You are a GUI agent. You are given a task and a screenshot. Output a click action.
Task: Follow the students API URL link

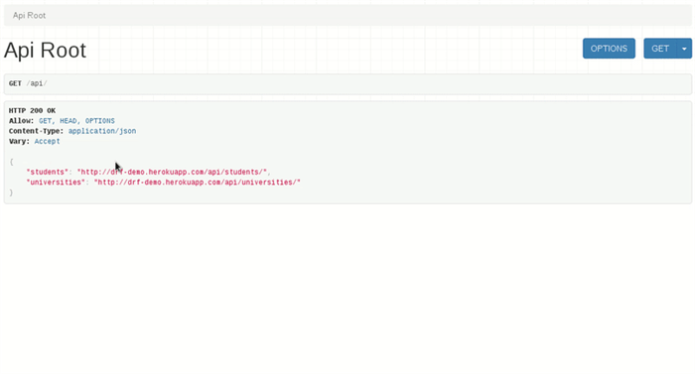173,172
